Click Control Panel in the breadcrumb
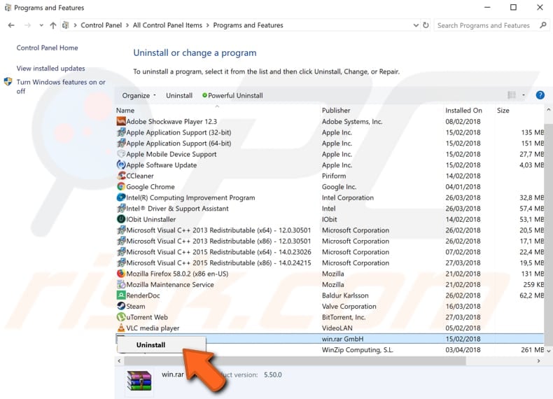 101,25
